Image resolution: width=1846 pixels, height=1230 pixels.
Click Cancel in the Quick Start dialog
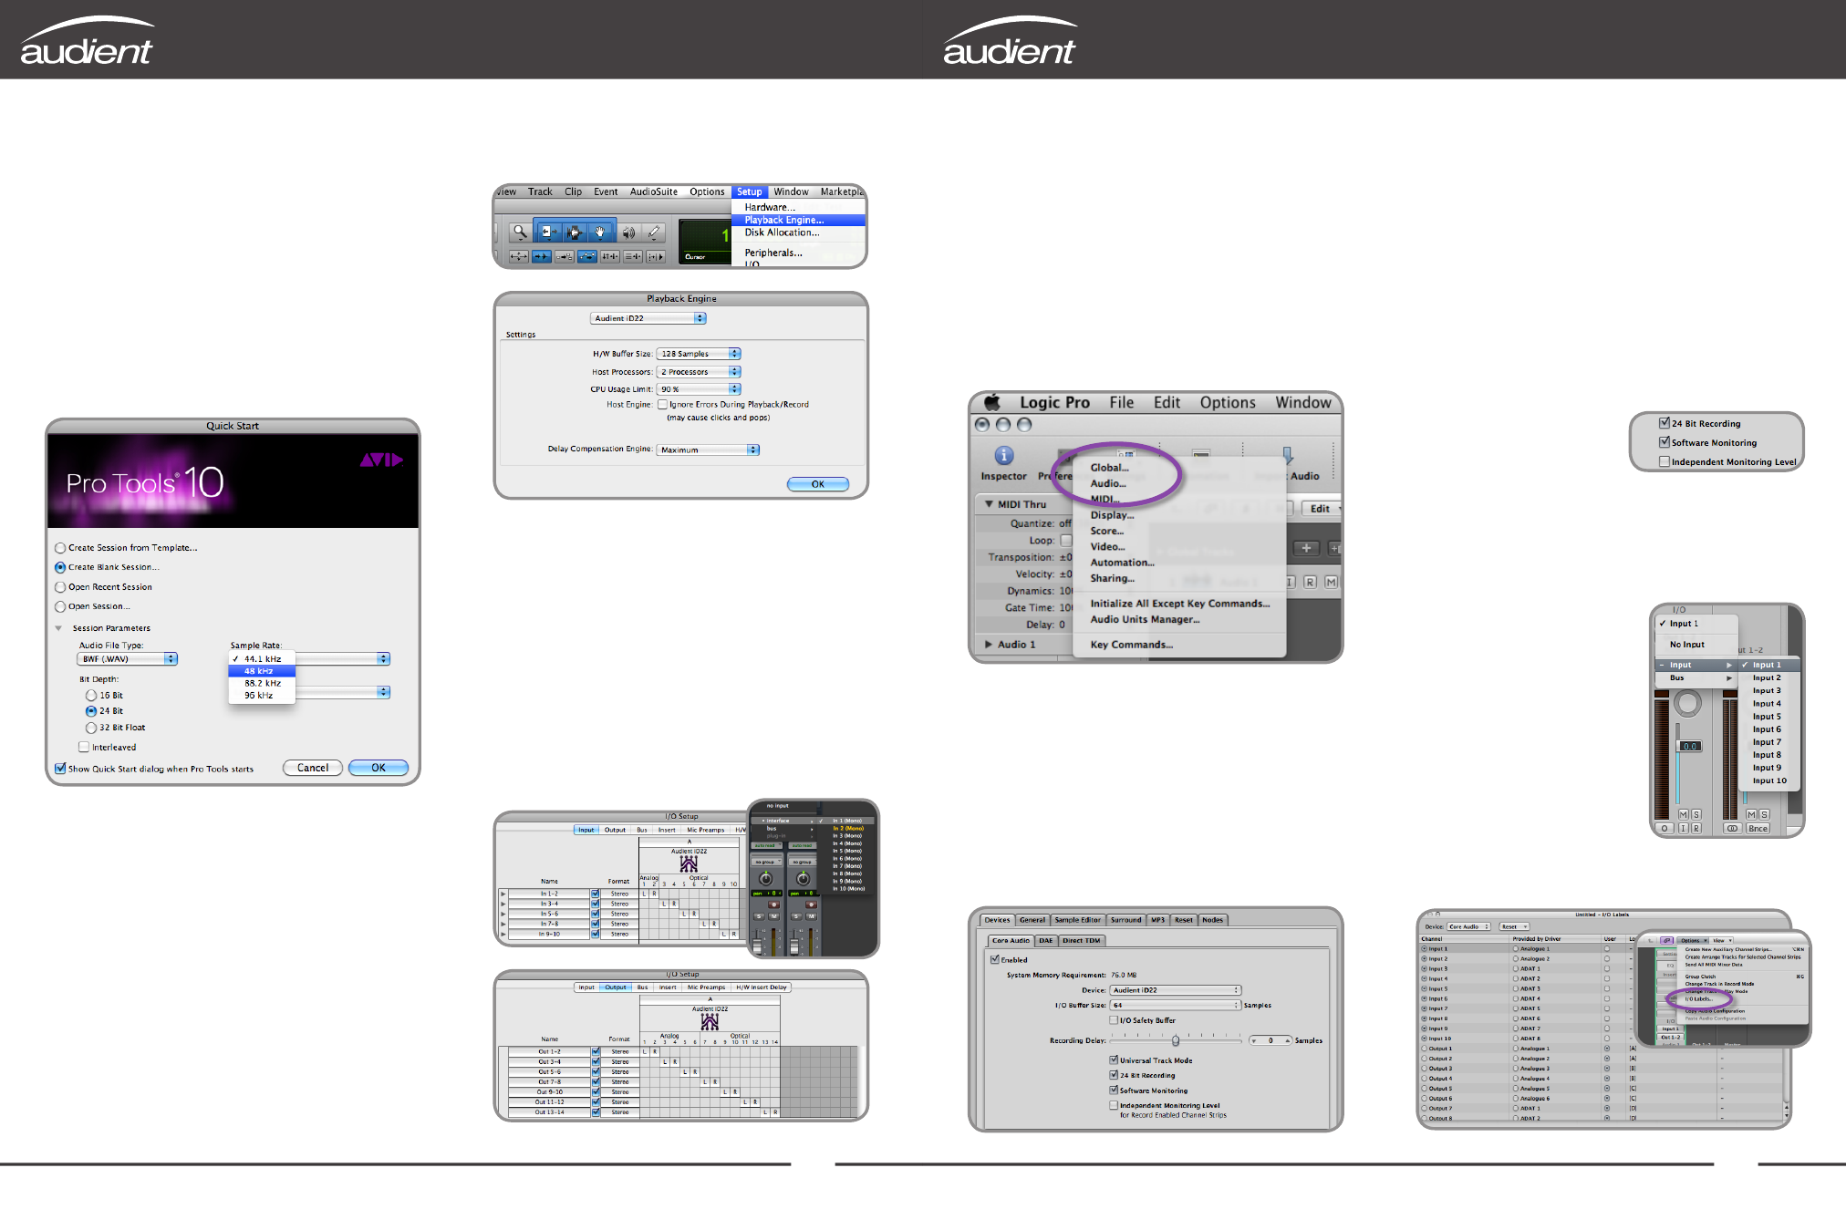pos(313,769)
